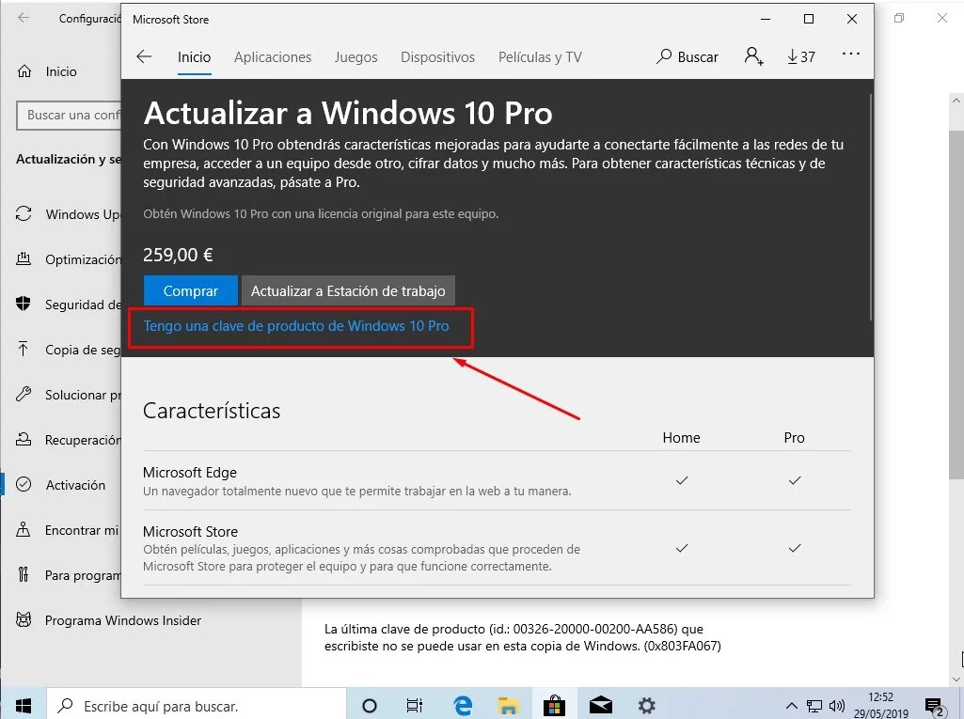This screenshot has height=719, width=964.
Task: Click the Copia de seguridad arrow icon
Action: click(x=24, y=349)
